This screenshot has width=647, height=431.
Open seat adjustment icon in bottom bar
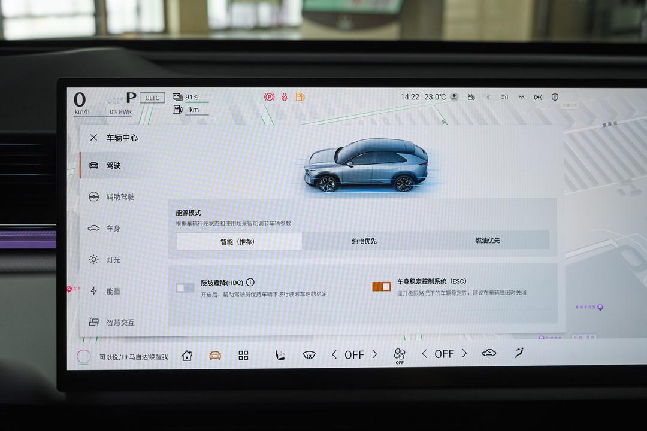click(x=280, y=355)
